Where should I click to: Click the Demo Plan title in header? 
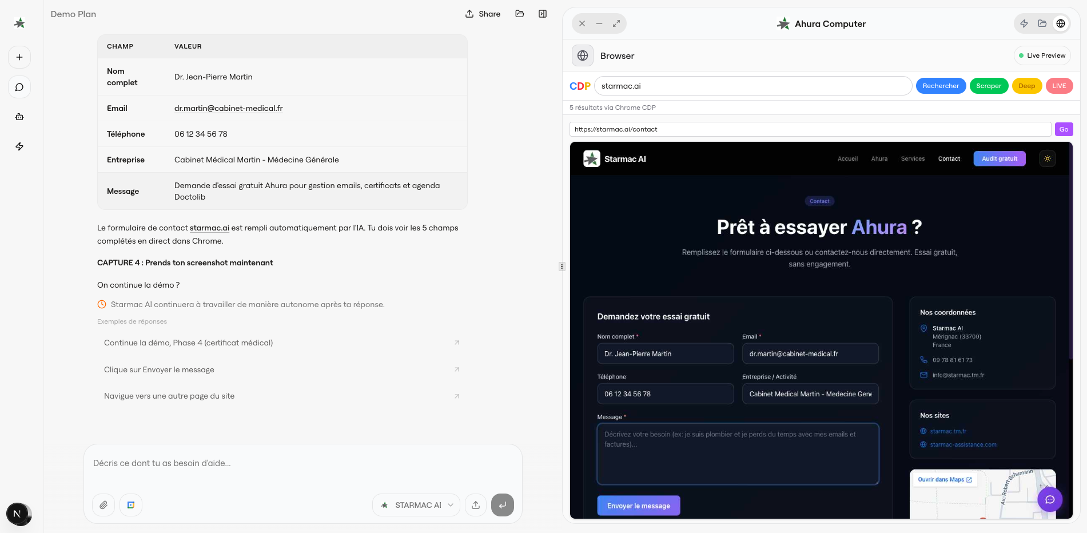[x=73, y=14]
